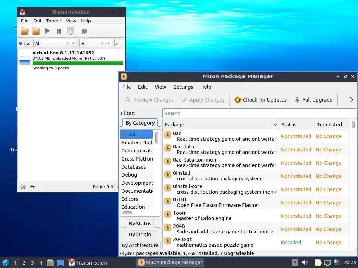Click Apply Changes button
This screenshot has height=268, width=358.
click(x=203, y=100)
